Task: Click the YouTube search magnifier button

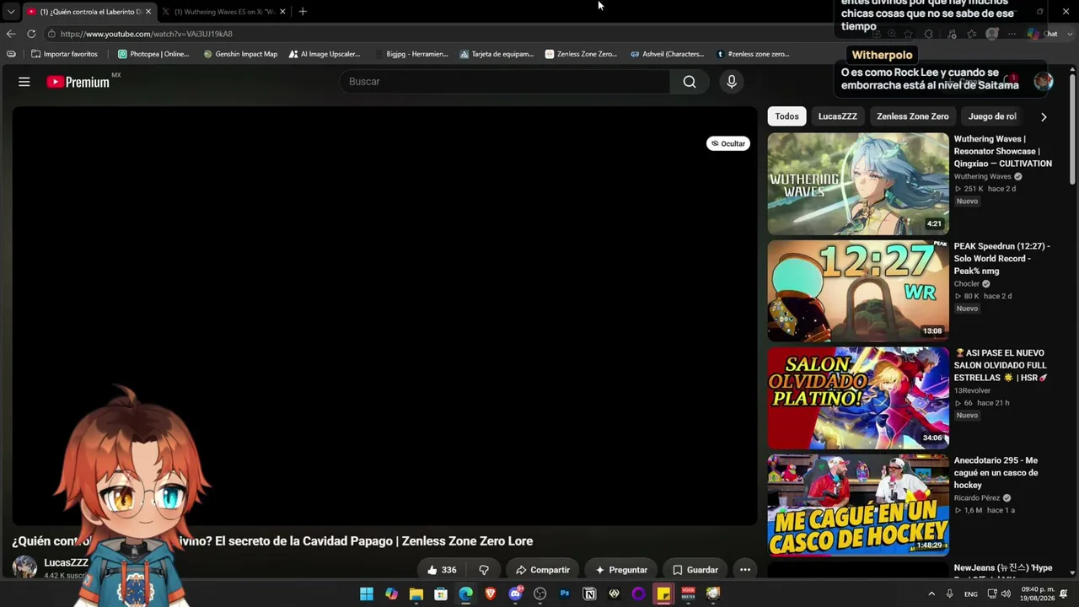Action: 690,82
